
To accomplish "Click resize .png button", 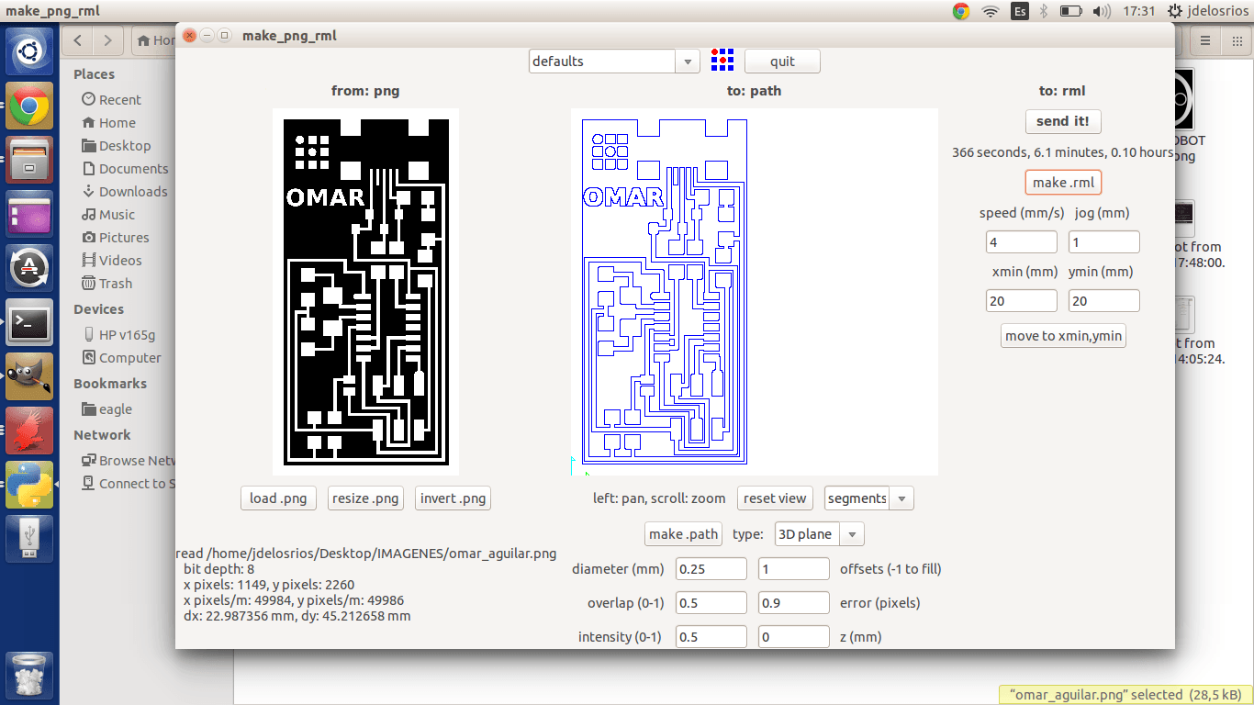I will click(x=365, y=498).
